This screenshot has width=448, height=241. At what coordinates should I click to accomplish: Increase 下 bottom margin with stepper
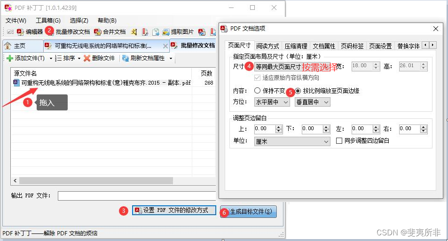[326, 127]
